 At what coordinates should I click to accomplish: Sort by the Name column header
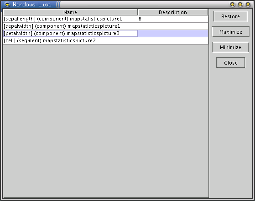click(x=70, y=12)
